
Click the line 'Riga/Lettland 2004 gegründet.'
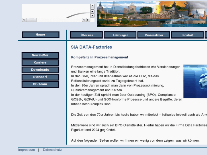(x=93, y=130)
